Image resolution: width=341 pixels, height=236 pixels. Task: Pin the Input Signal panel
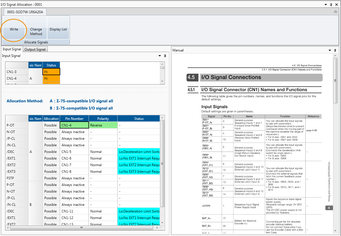tap(165, 56)
